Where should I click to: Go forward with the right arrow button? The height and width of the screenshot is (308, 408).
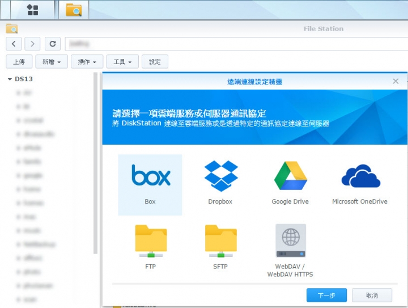click(32, 44)
